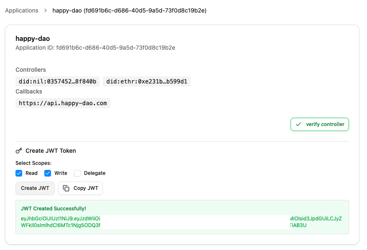The height and width of the screenshot is (250, 367).
Task: Click the copy icon in Copy JWT button
Action: [x=66, y=188]
